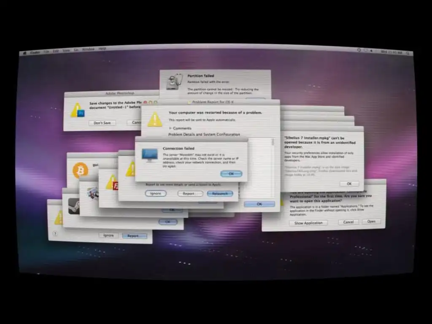This screenshot has width=432, height=324.
Task: Click "Your computer was restarted because of a problem."
Action: tap(215, 113)
